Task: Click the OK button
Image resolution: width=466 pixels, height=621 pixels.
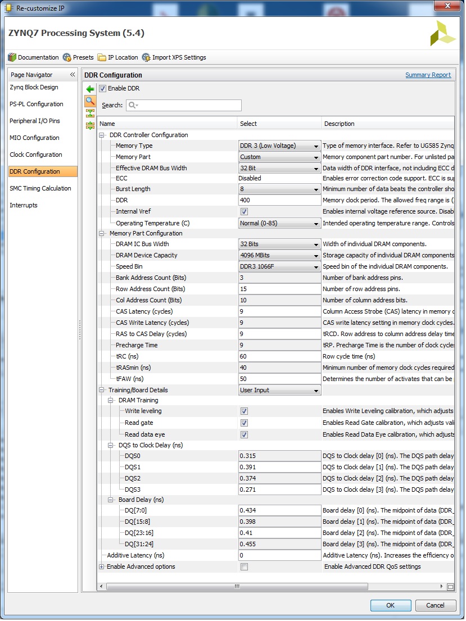Action: click(390, 605)
